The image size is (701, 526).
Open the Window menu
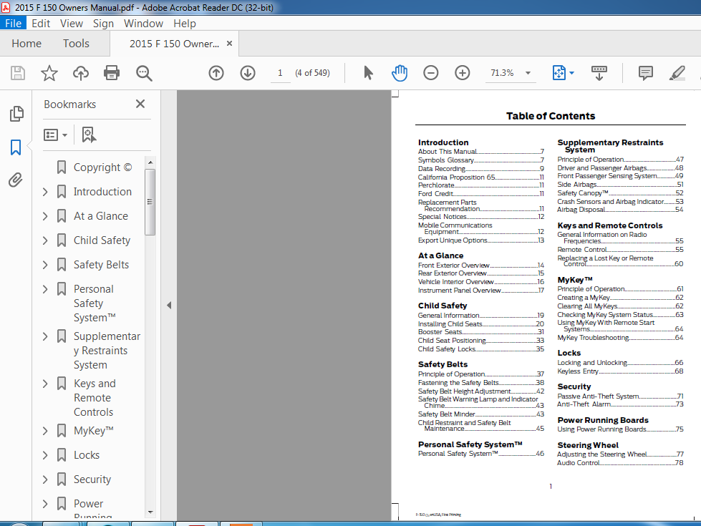143,23
